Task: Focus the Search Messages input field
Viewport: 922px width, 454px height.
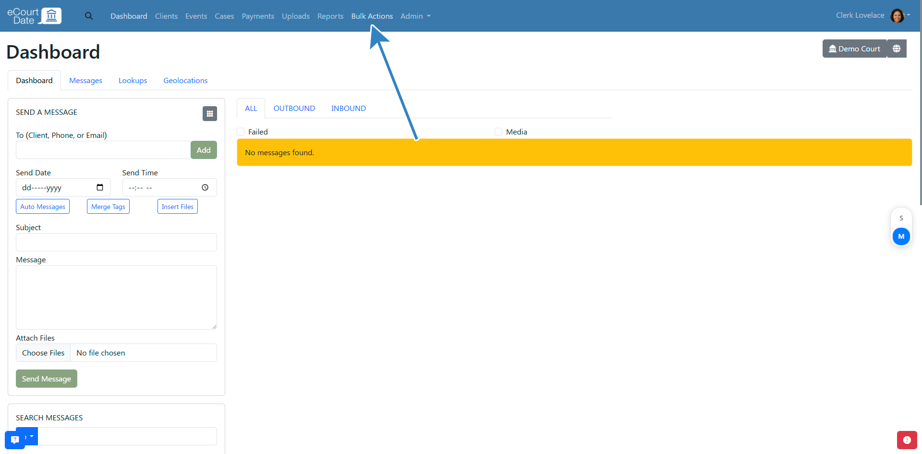Action: tap(127, 436)
